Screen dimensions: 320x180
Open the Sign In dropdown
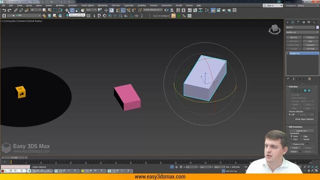point(272,5)
